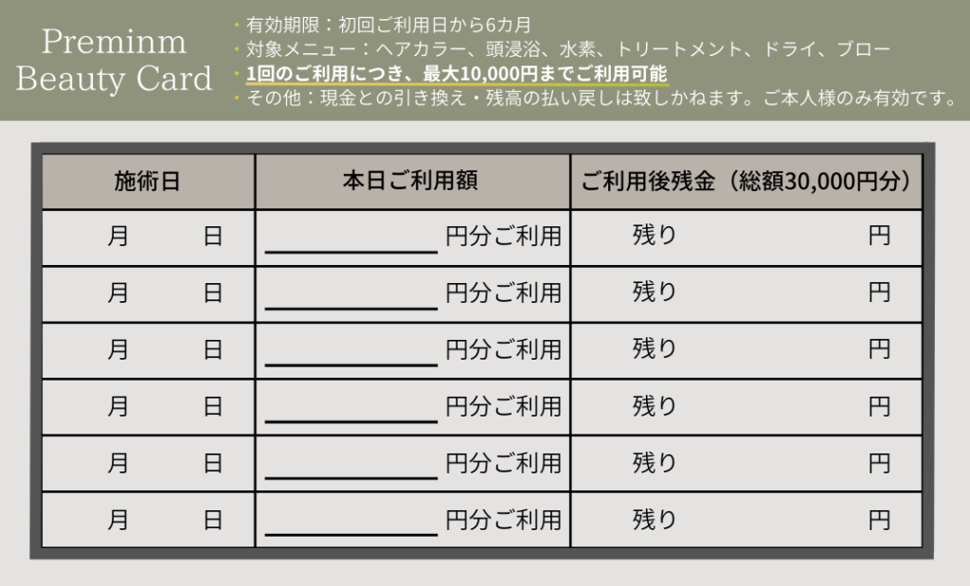This screenshot has height=586, width=970.
Task: Select the ご利用後残金 column header
Action: click(745, 181)
